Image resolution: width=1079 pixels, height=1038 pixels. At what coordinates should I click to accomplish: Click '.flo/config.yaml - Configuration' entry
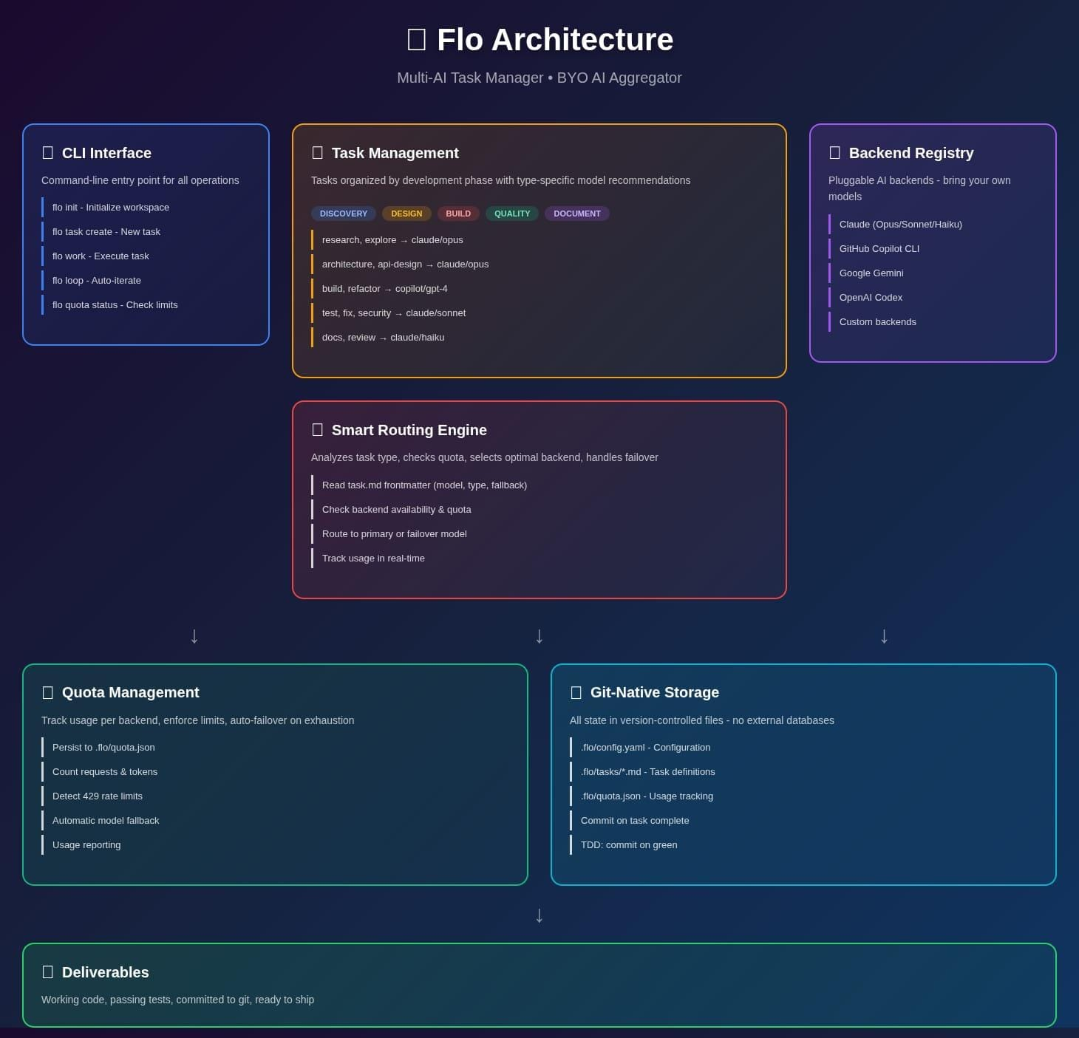pos(645,748)
